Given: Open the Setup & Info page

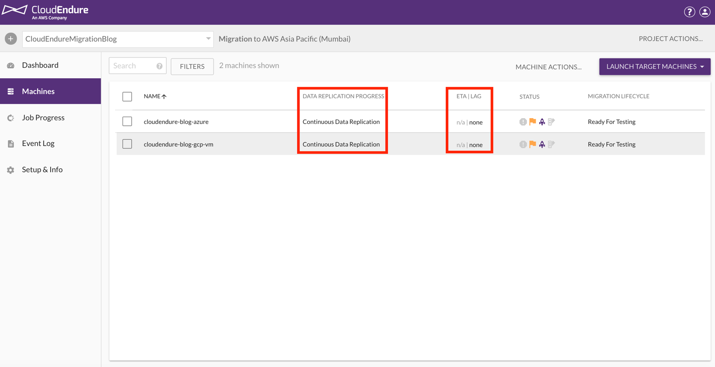Looking at the screenshot, I should point(51,170).
